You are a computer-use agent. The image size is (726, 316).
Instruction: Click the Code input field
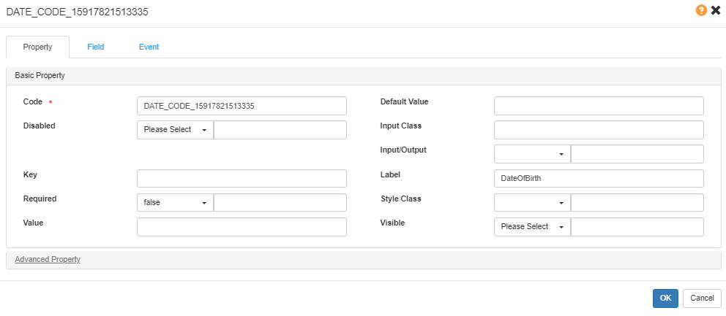pyautogui.click(x=242, y=106)
